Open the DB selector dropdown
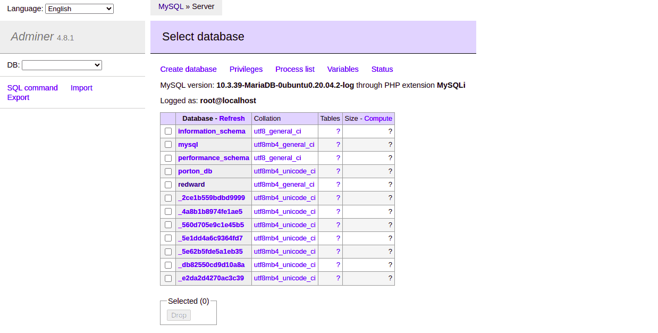Image resolution: width=658 pixels, height=333 pixels. point(62,65)
